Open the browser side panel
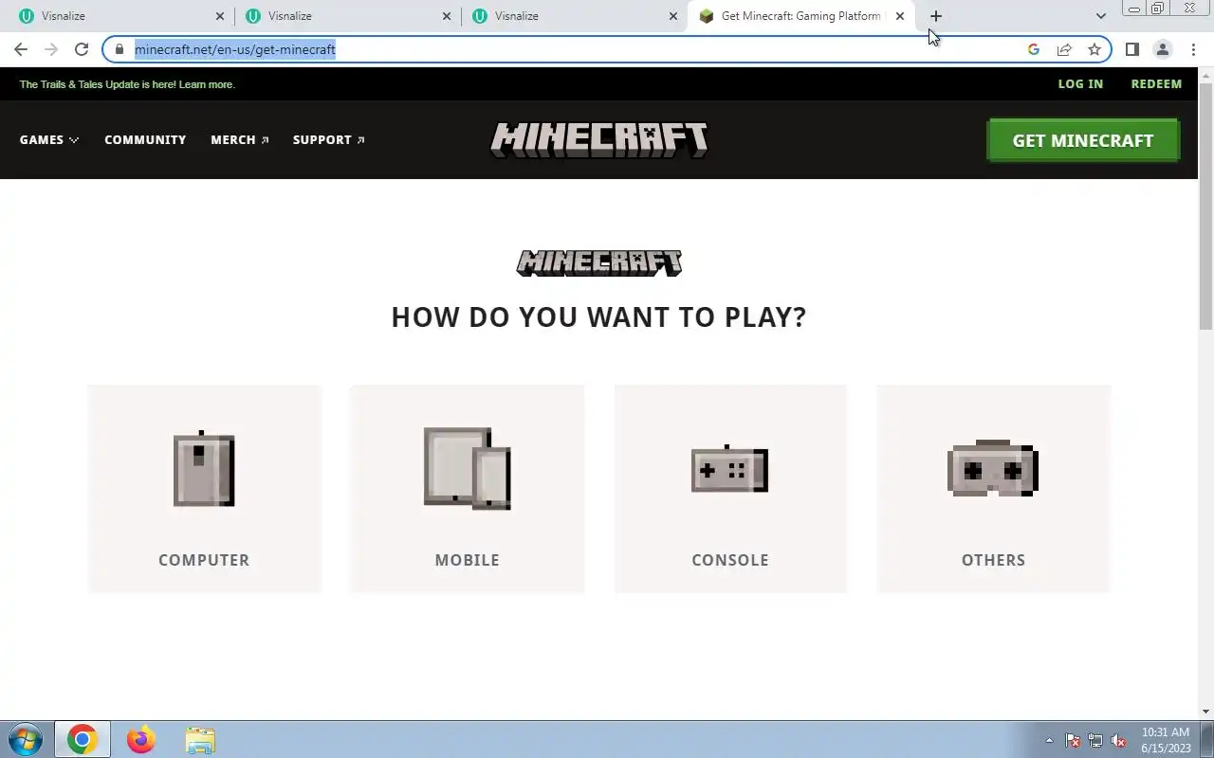Screen dimensions: 1214x758 pos(1131,49)
